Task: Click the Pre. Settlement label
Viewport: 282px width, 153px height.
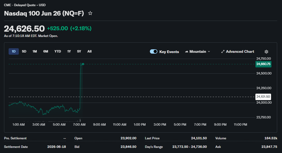Action: pyautogui.click(x=15, y=138)
